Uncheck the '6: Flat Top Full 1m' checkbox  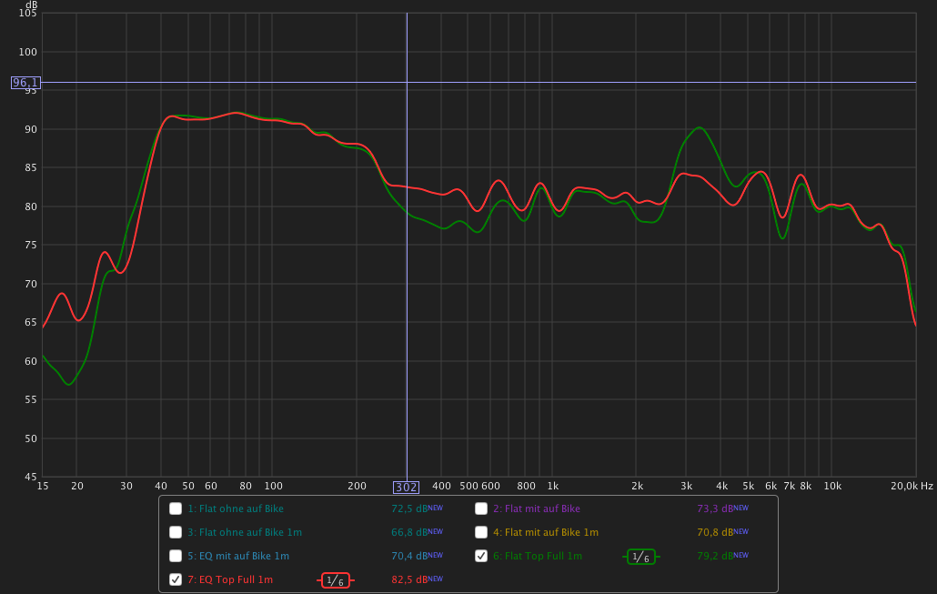[x=481, y=556]
